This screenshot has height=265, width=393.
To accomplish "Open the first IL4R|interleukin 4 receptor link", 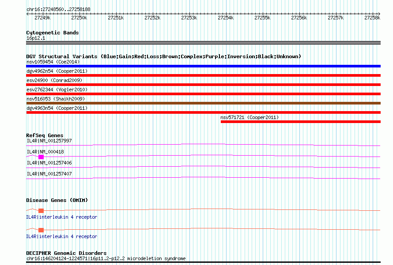I will 62,217.
